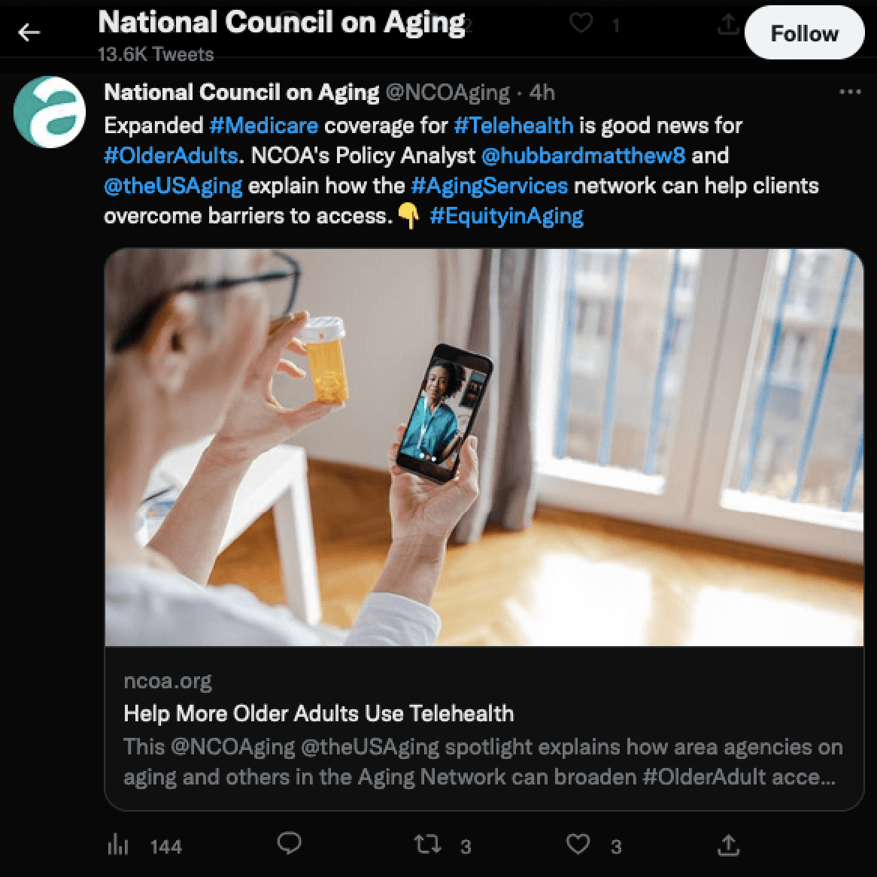877x877 pixels.
Task: Retweet the NCOA telehealth post
Action: click(428, 845)
